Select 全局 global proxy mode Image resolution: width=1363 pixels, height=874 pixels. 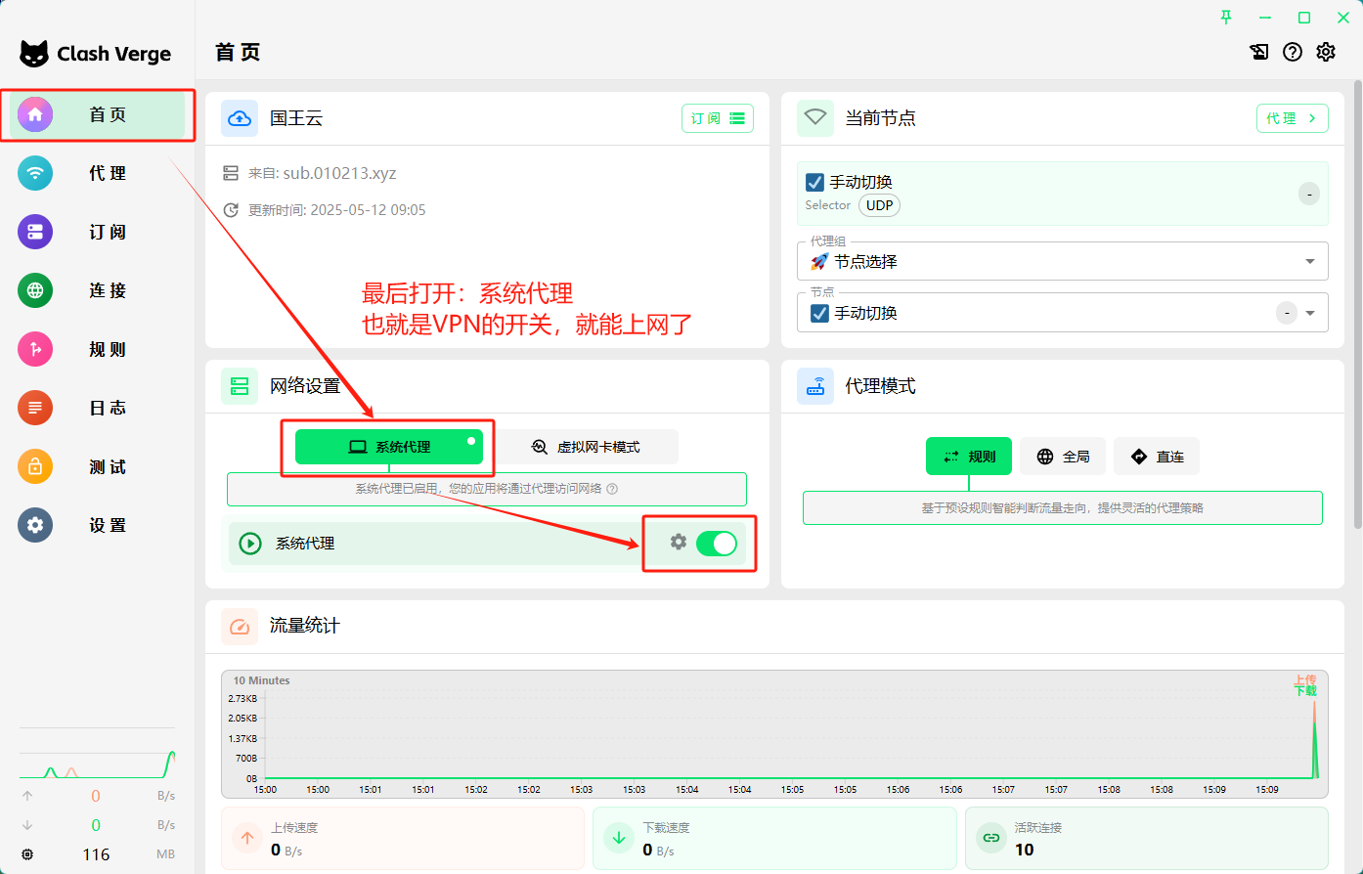point(1063,457)
